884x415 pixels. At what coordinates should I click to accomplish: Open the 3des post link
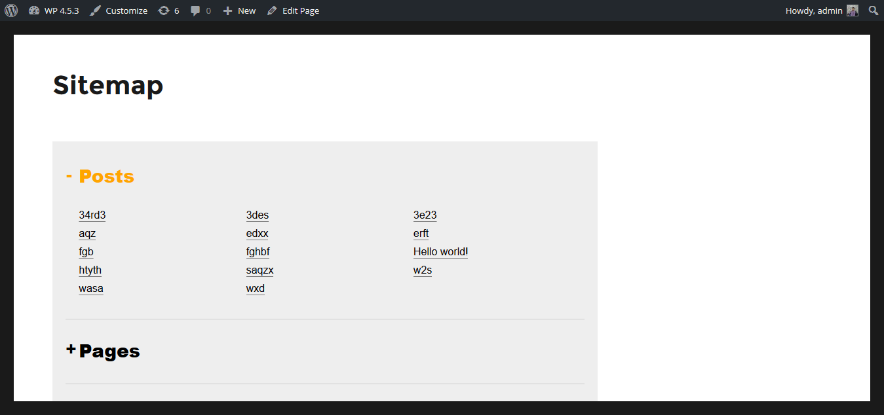click(258, 215)
